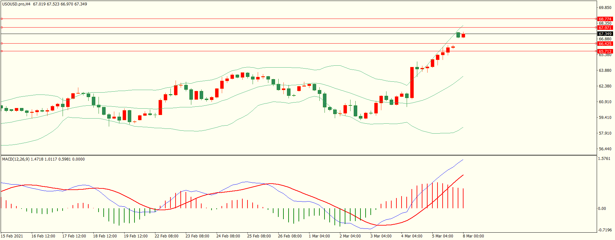The image size is (615, 240).
Task: Click the 8 Mar 00:00 time axis label
Action: 473,236
